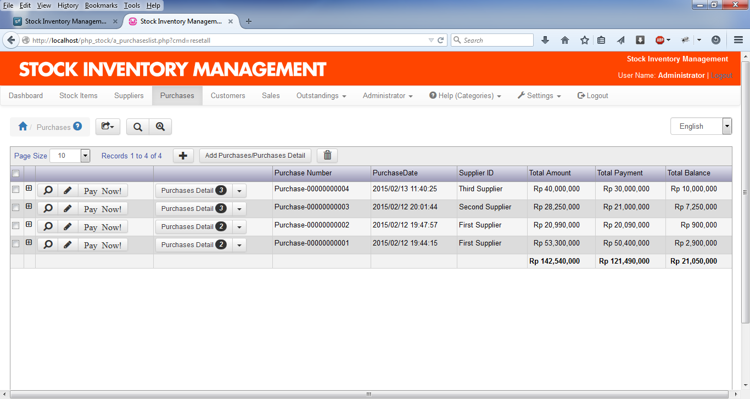
Task: View record Purchase-00000000001 magnifier icon
Action: 48,245
